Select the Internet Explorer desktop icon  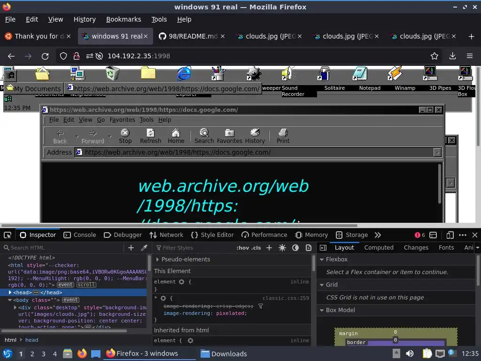click(184, 74)
